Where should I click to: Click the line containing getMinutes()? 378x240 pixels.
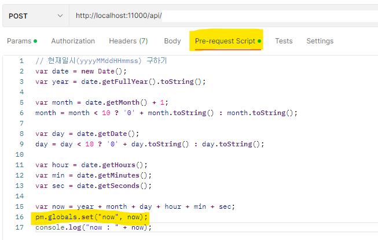pos(93,175)
